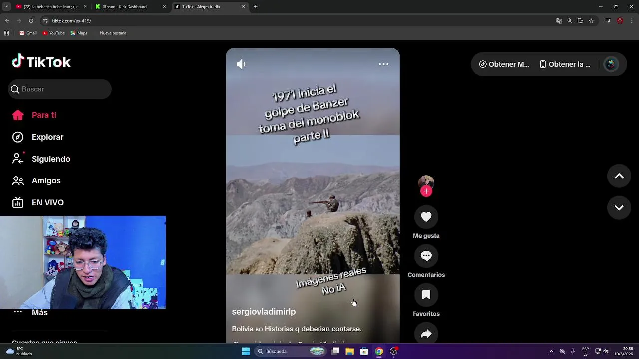The height and width of the screenshot is (359, 639).
Task: Translate this page icon
Action: (x=559, y=21)
